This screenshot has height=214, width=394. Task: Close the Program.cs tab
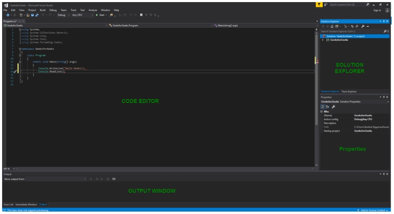pyautogui.click(x=23, y=21)
